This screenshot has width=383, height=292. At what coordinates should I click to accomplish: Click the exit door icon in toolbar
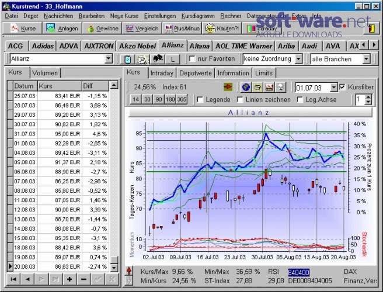click(371, 29)
